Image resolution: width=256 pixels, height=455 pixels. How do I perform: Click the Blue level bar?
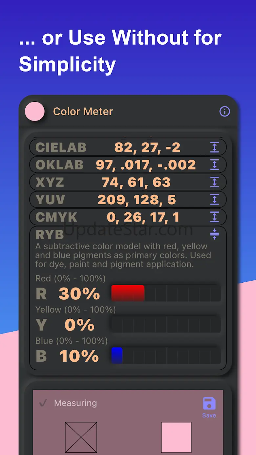tap(166, 356)
